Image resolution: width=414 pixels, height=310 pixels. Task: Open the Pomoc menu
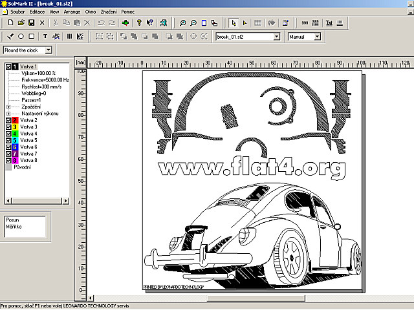(x=128, y=12)
